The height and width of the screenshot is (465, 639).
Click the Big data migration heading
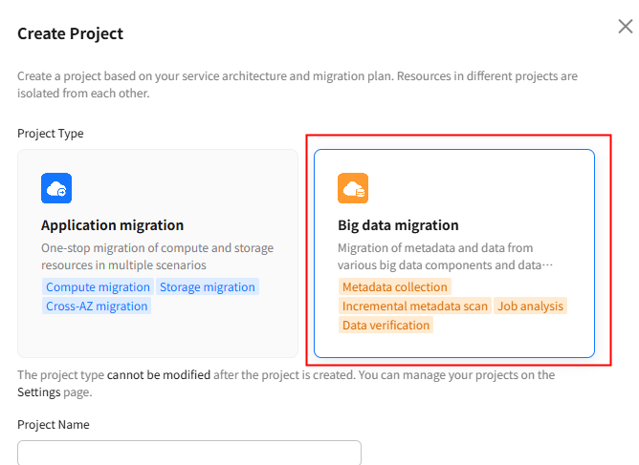(398, 225)
